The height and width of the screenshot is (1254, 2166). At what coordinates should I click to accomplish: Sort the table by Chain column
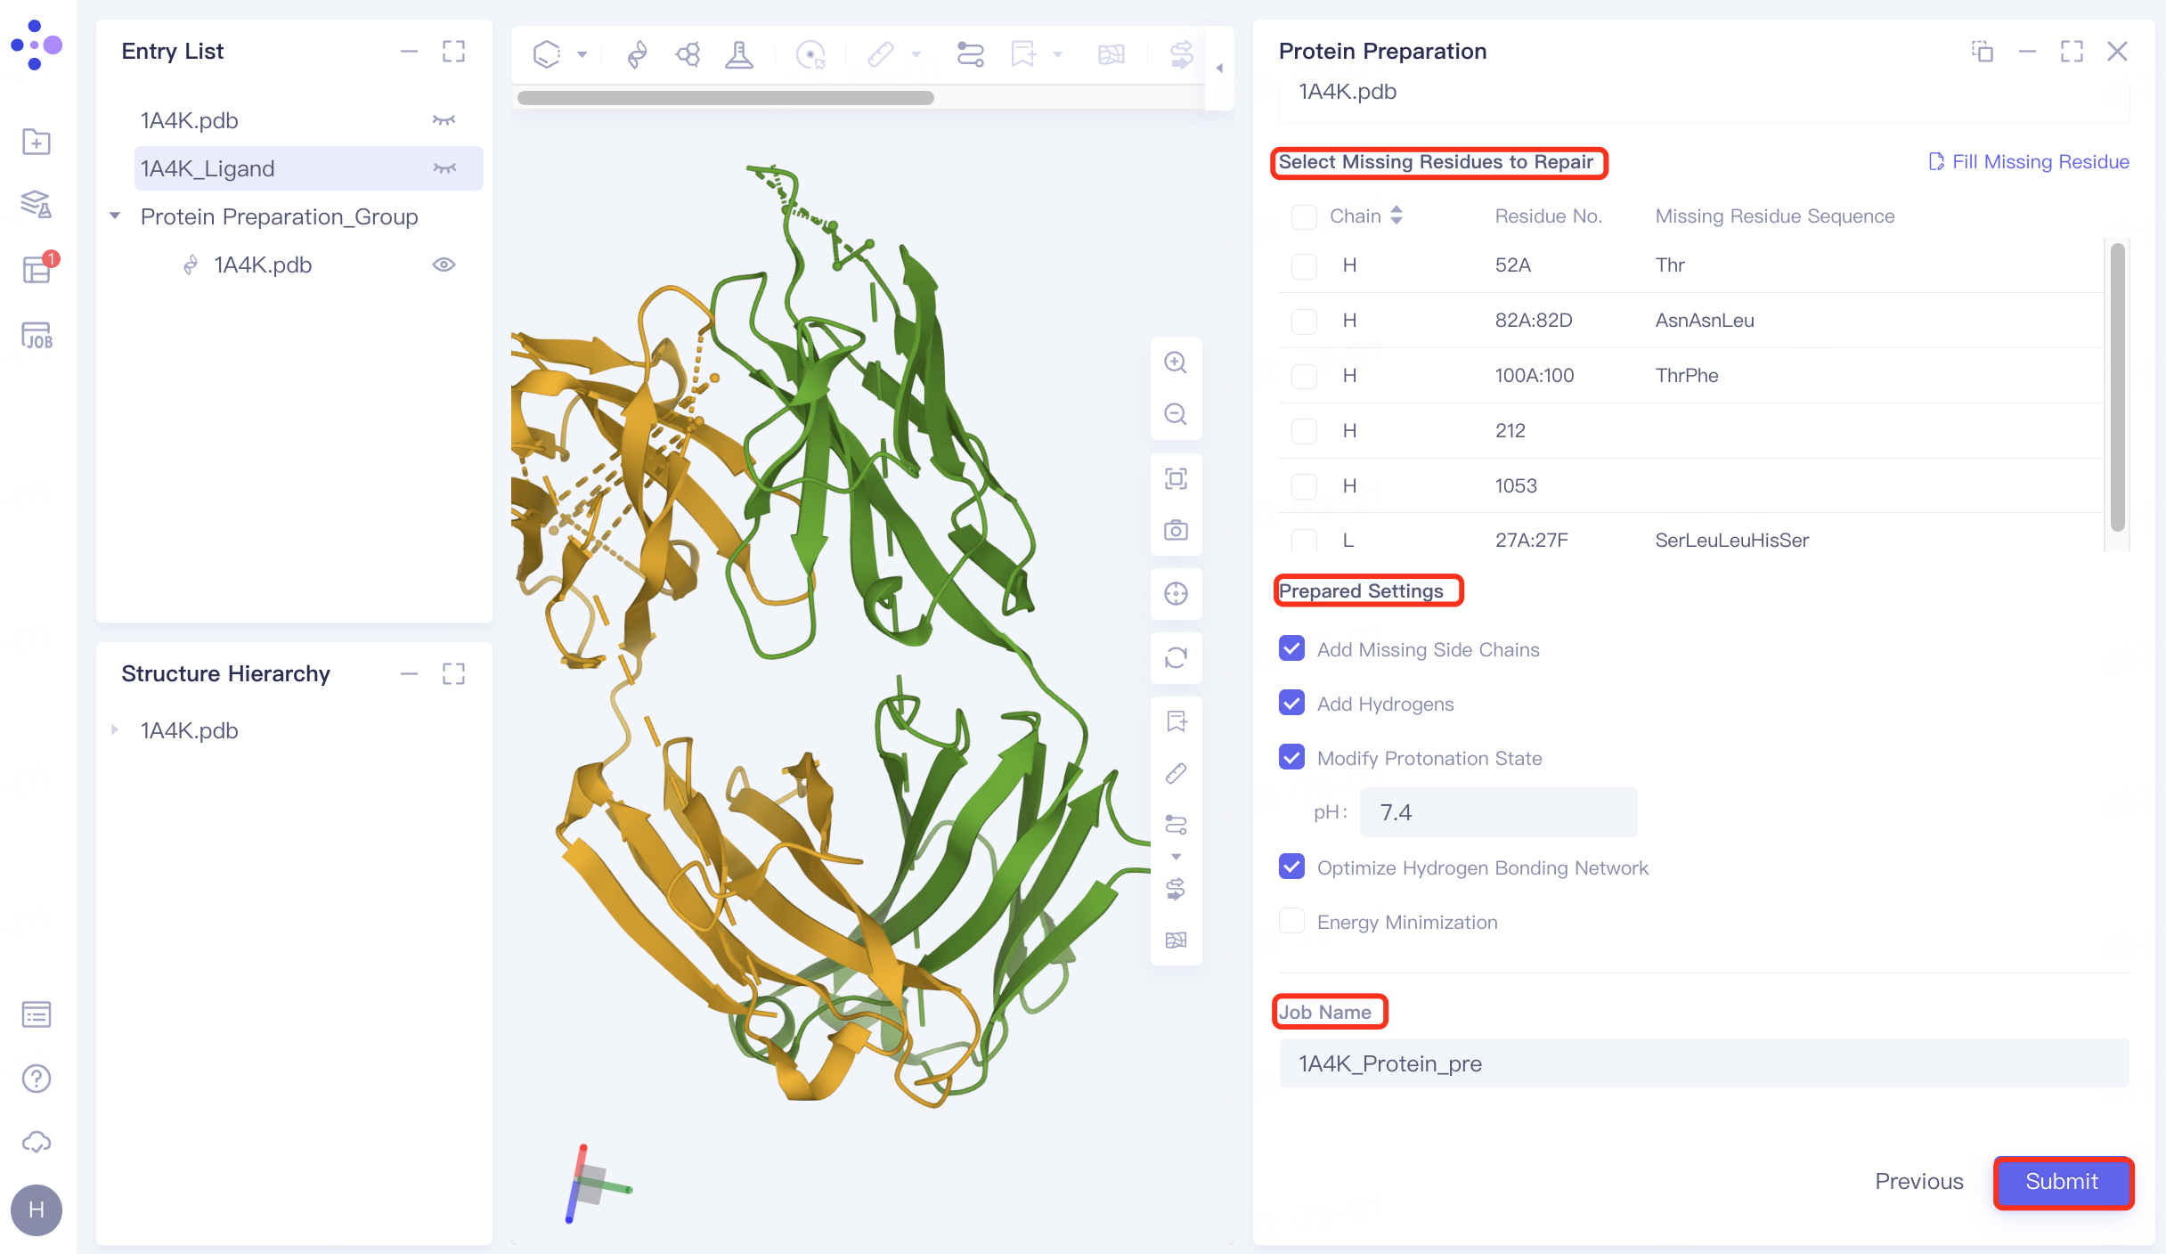tap(1396, 216)
